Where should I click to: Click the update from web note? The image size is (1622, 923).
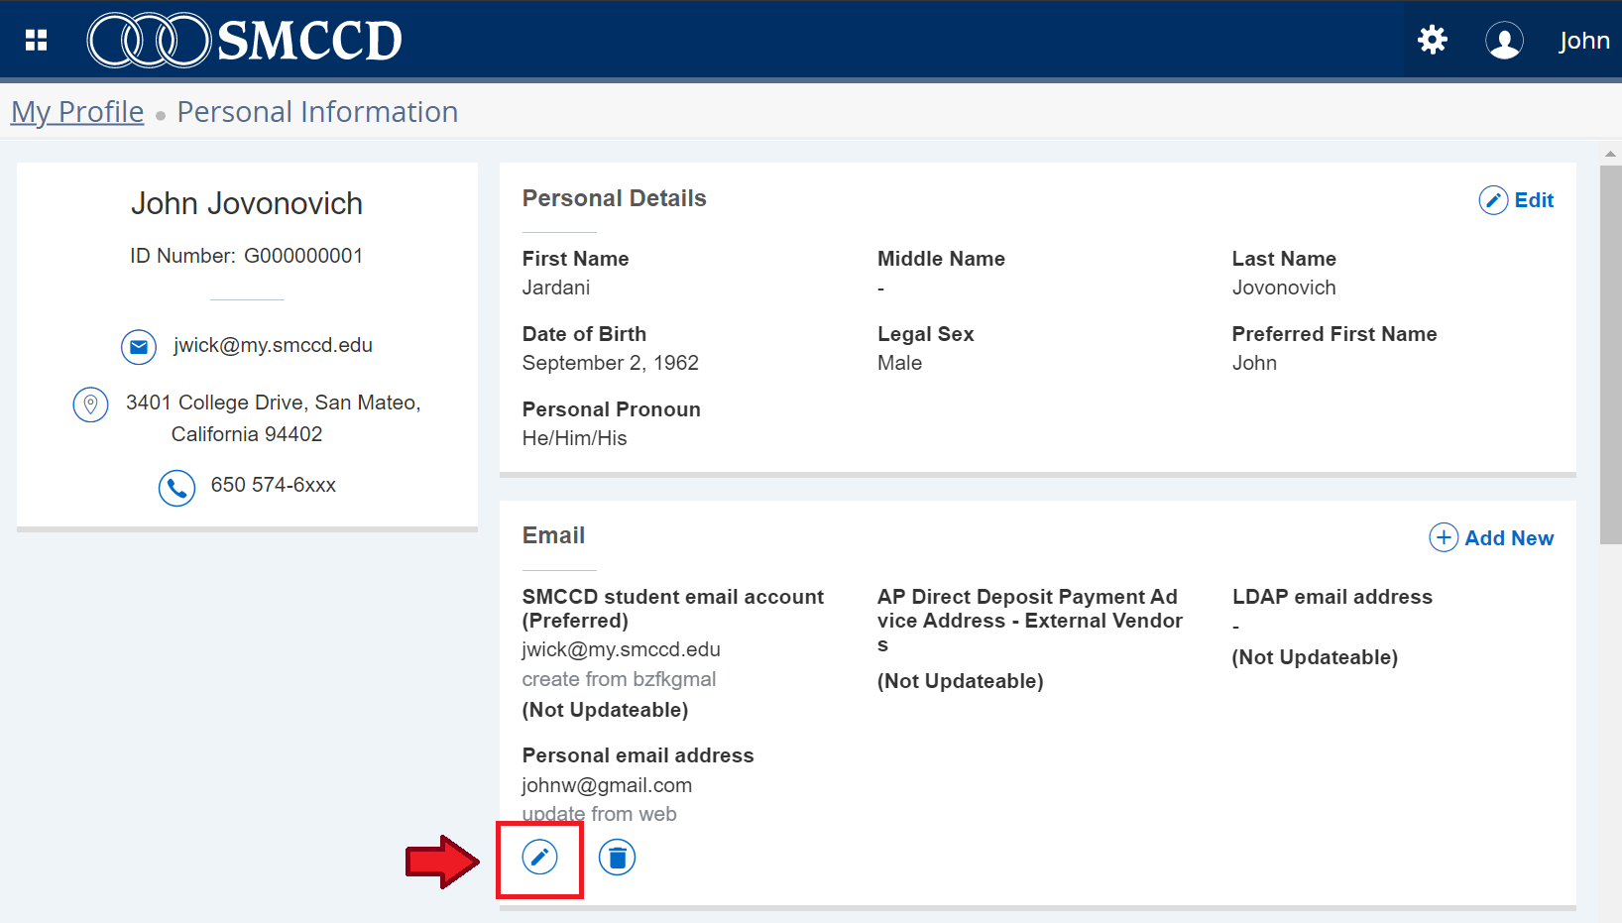pos(600,814)
